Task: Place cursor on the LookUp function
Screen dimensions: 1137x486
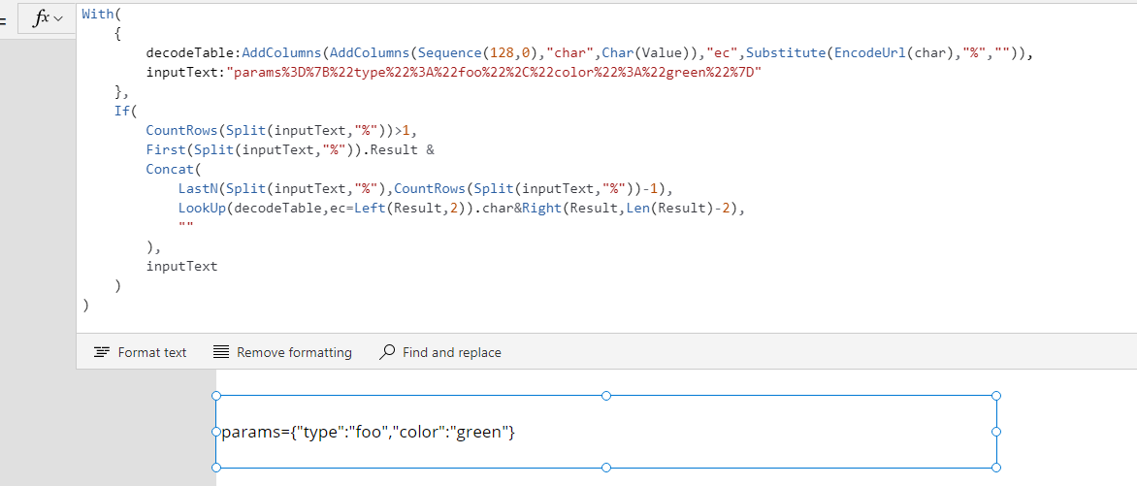Action: pos(201,208)
